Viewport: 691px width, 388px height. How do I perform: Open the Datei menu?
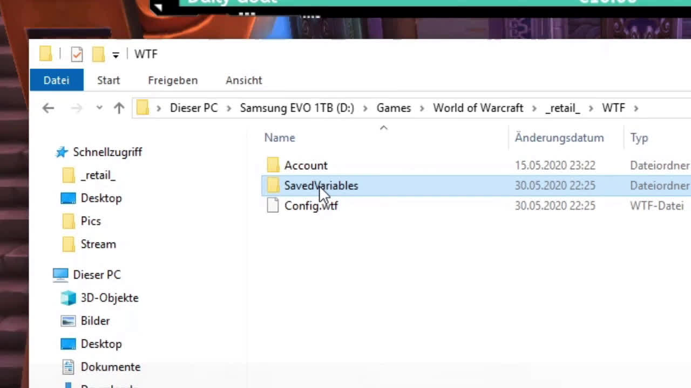pyautogui.click(x=56, y=80)
